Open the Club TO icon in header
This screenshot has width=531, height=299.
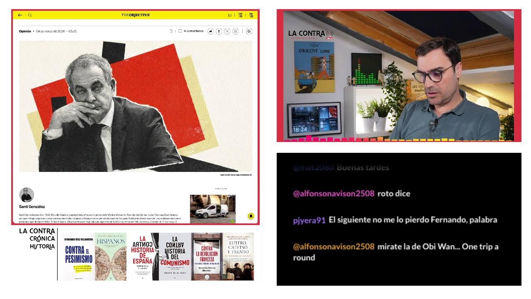click(x=240, y=15)
